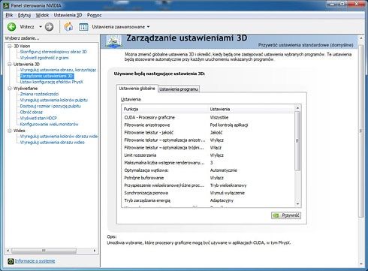Click the Zarządzanie ustawieniami 3D header image
This screenshot has width=368, height=271.
[x=113, y=41]
